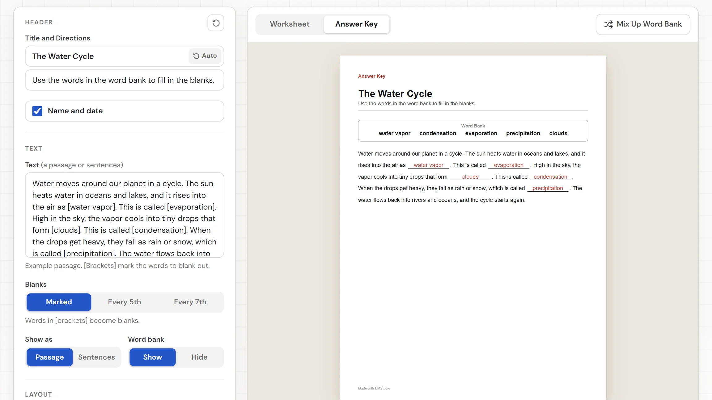Select Marked blanks option
712x400 pixels.
pos(59,302)
